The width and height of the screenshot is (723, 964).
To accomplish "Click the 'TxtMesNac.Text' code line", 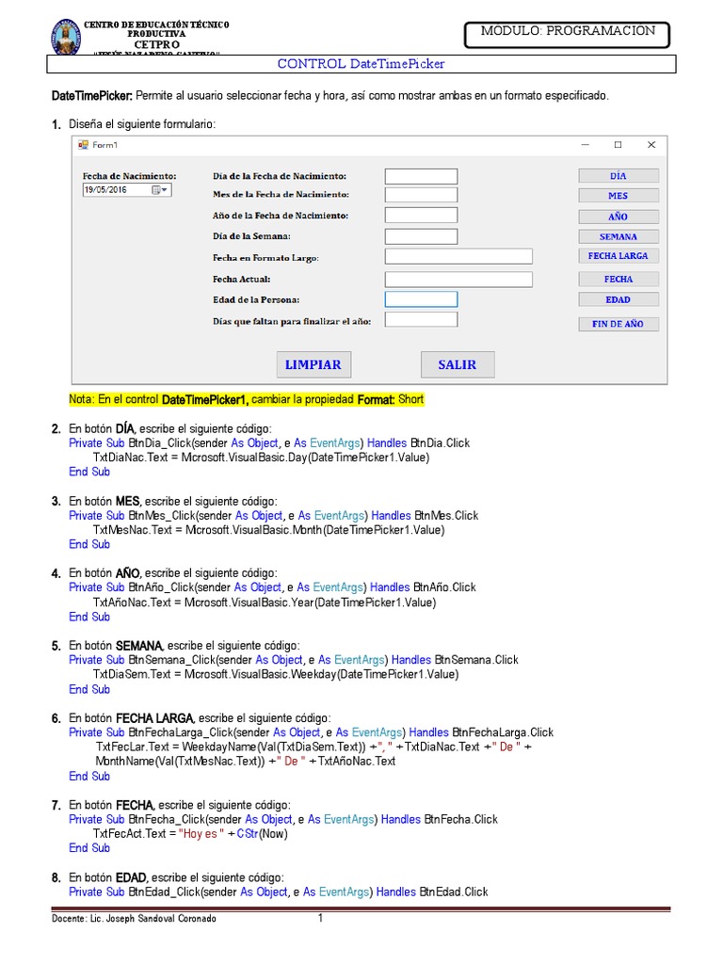I will pyautogui.click(x=268, y=530).
